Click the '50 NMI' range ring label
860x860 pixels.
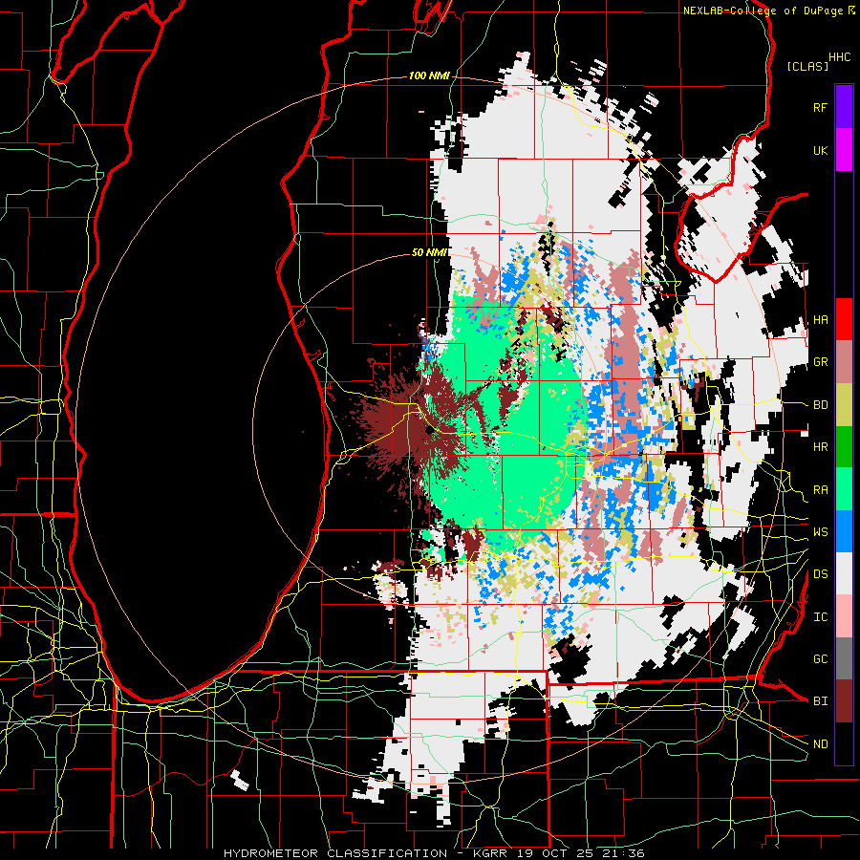(x=429, y=253)
